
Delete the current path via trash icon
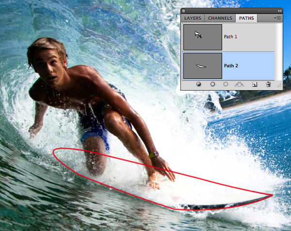pos(268,84)
